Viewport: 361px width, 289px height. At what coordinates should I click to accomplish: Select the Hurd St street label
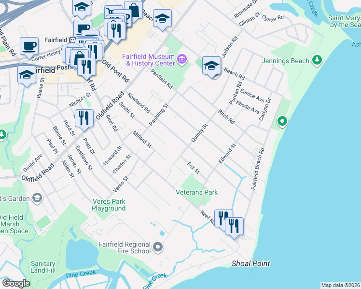point(69,128)
